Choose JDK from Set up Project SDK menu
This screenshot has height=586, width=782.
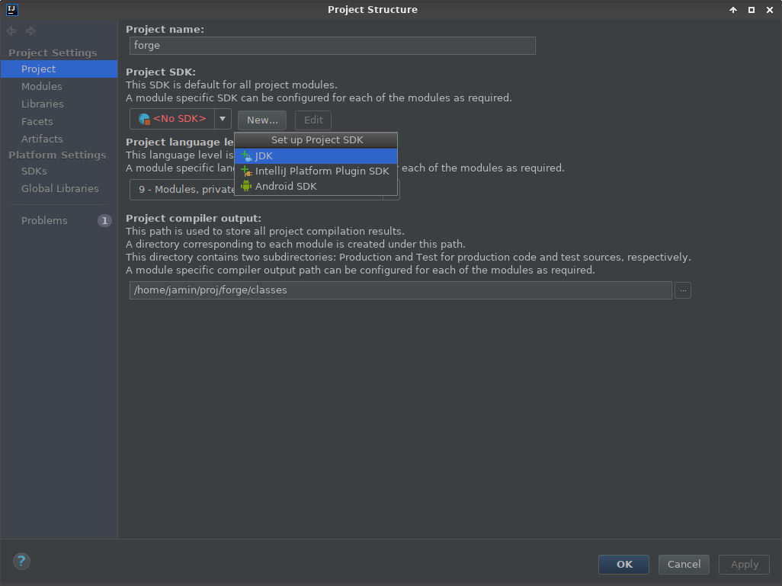(264, 155)
